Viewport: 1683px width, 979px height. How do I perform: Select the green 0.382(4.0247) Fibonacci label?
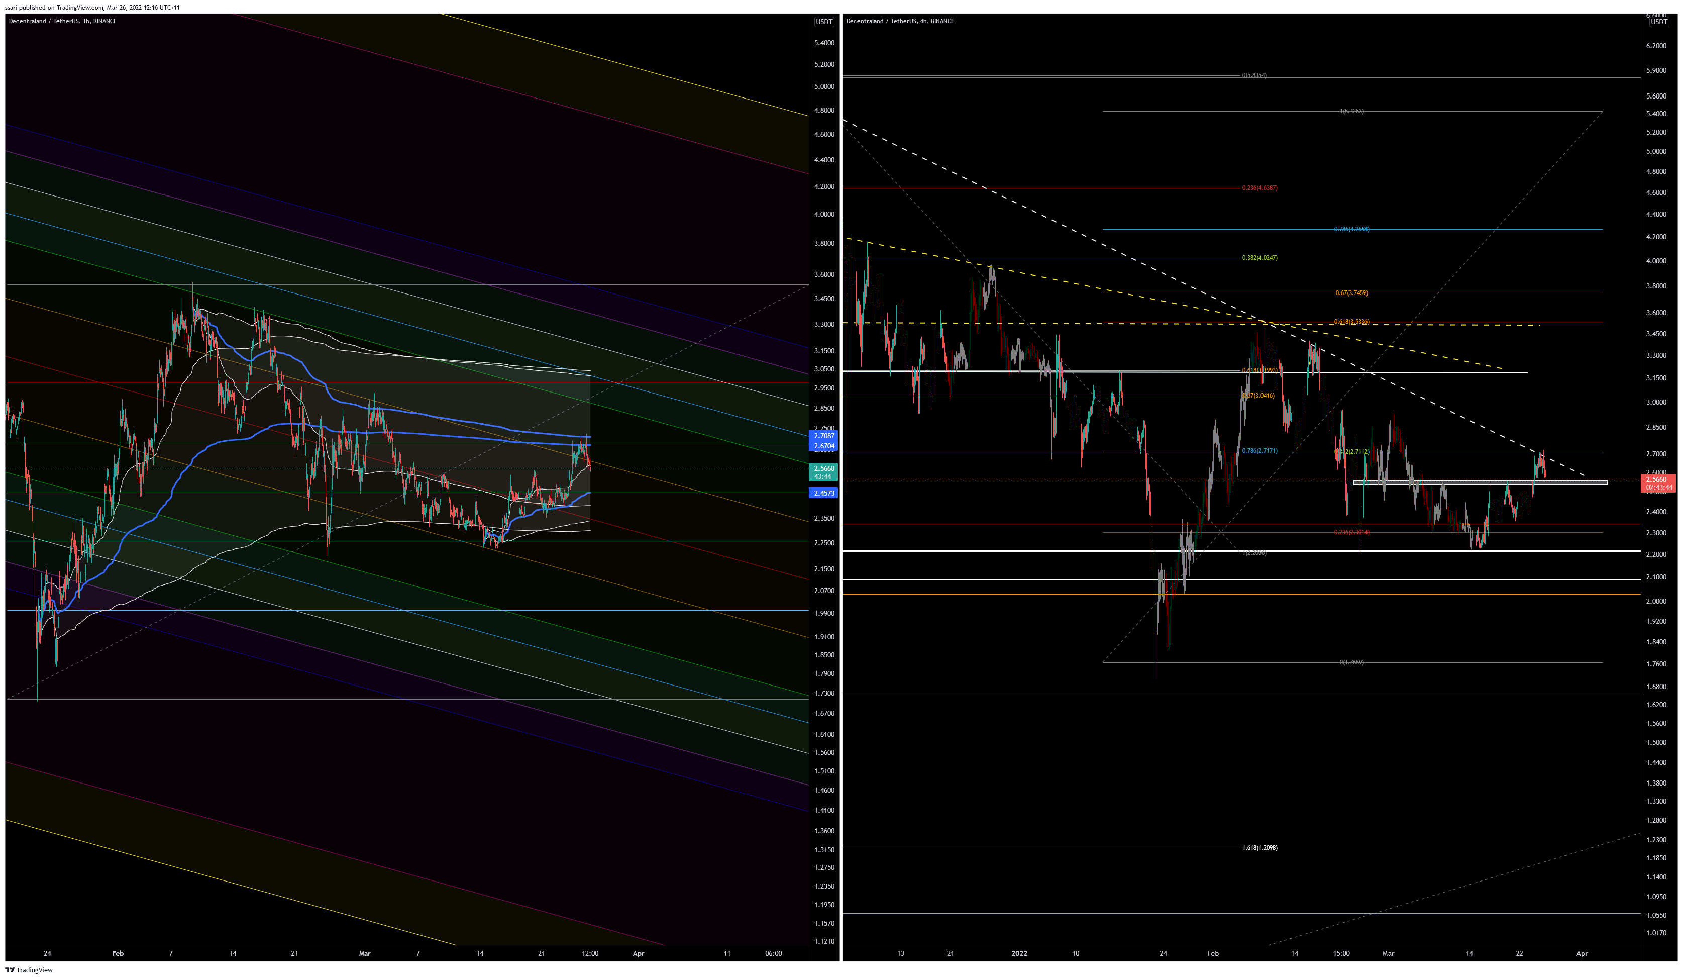[x=1259, y=258]
